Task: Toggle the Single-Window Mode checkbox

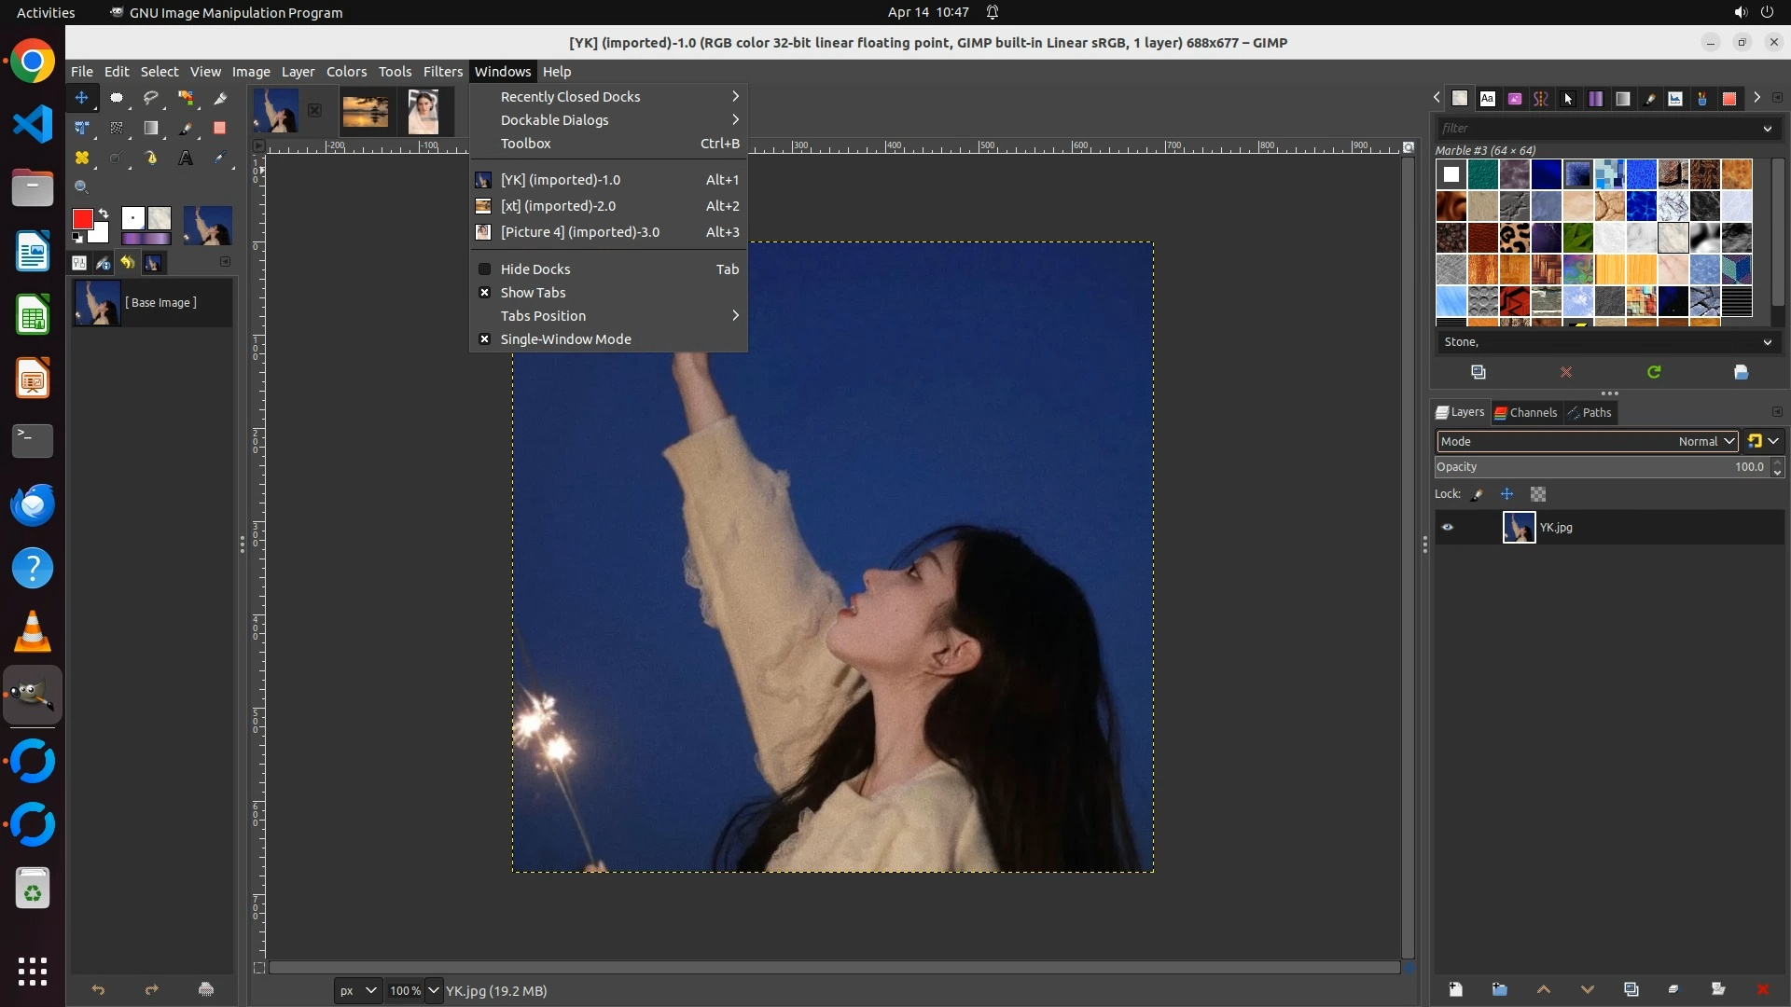Action: coord(565,339)
